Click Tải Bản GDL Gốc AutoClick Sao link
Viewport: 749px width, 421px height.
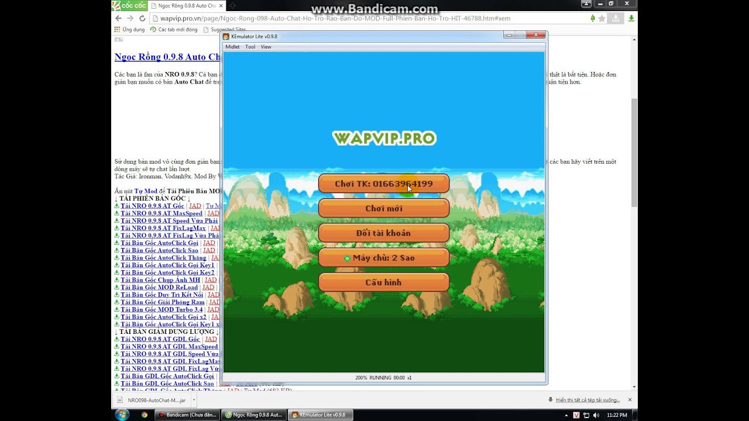167,384
